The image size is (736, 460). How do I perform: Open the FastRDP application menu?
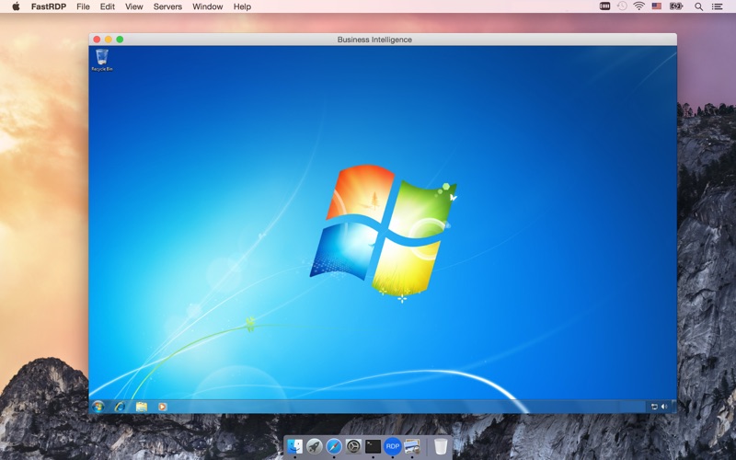click(x=49, y=6)
